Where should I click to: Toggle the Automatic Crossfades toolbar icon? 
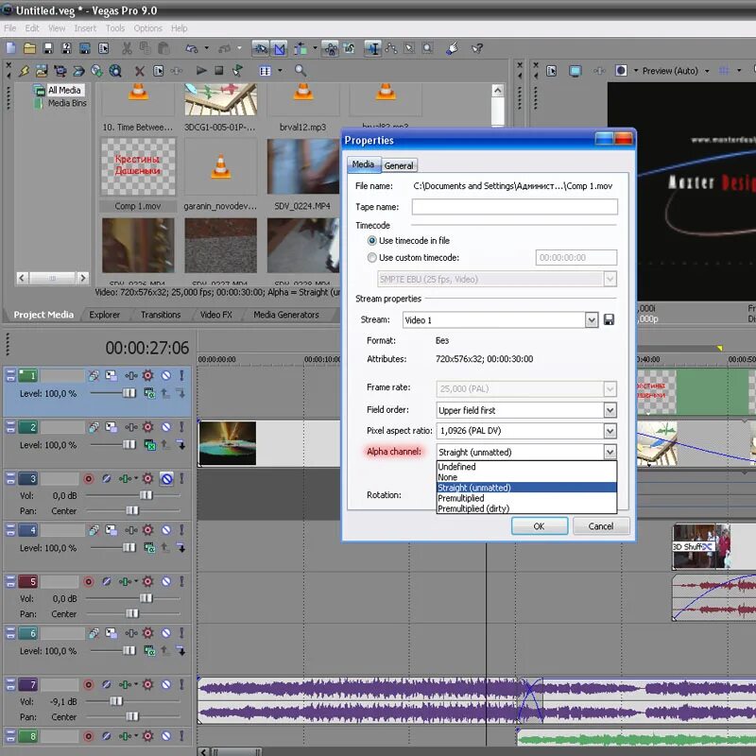(x=279, y=48)
